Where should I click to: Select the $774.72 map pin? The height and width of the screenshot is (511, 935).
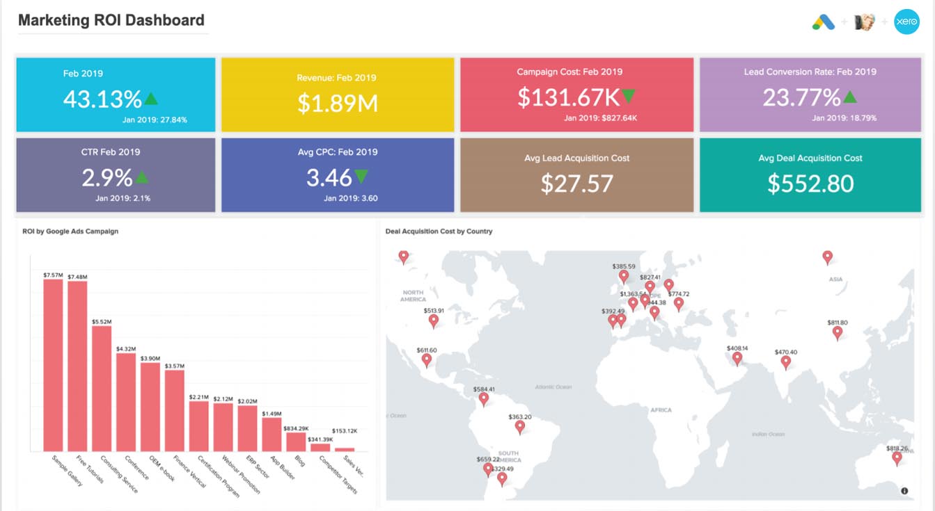pos(678,304)
